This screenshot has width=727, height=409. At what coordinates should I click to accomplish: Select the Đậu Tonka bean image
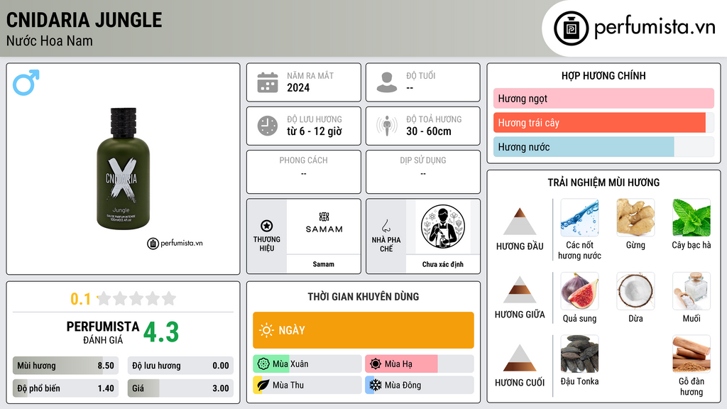pyautogui.click(x=579, y=354)
